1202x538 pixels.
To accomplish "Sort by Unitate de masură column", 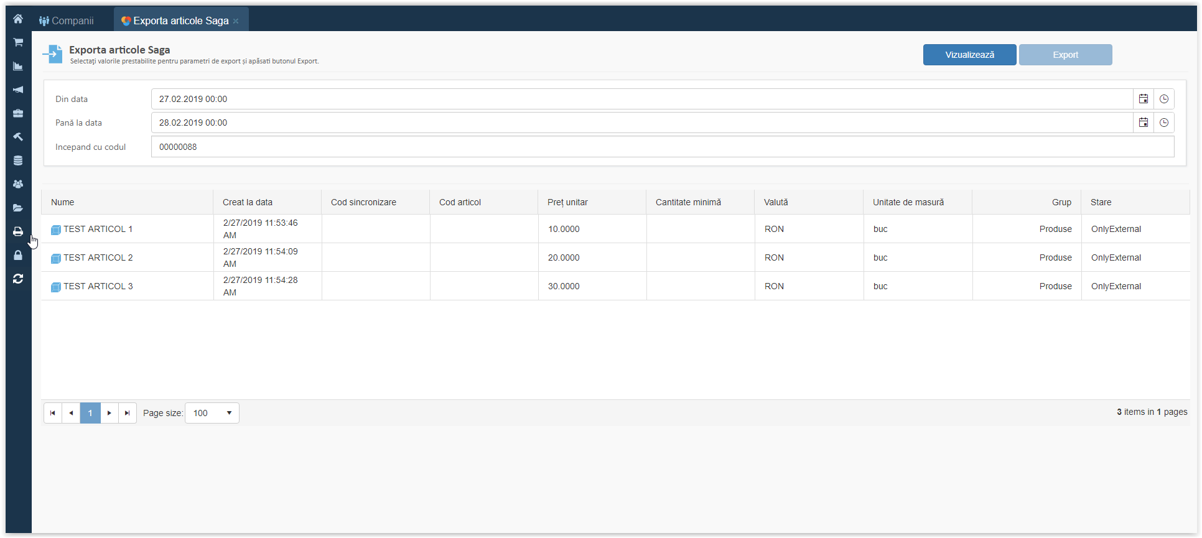I will [917, 202].
